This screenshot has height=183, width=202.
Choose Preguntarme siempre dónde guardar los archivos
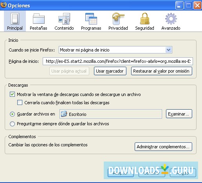click(12, 124)
